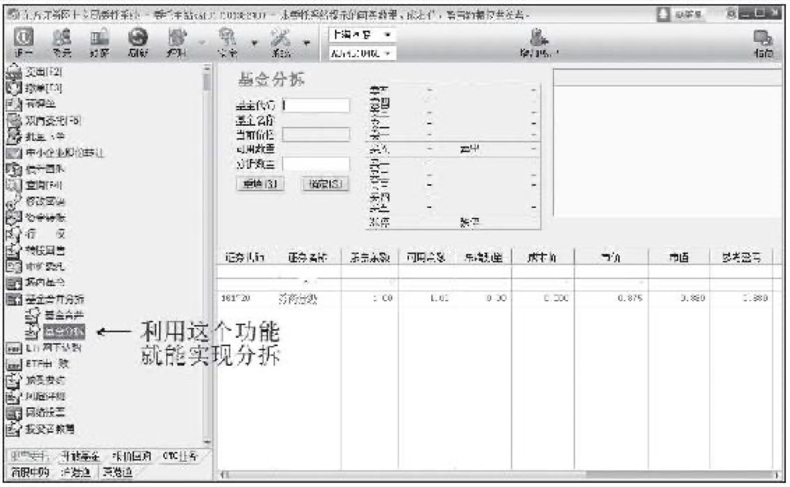This screenshot has width=790, height=487.
Task: Click the 批量下单 sidebar icon
Action: [14, 137]
